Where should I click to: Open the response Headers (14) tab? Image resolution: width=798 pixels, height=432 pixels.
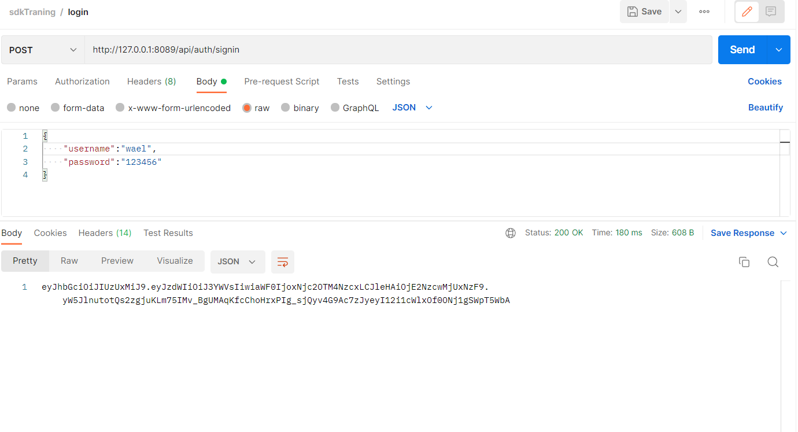(x=105, y=233)
